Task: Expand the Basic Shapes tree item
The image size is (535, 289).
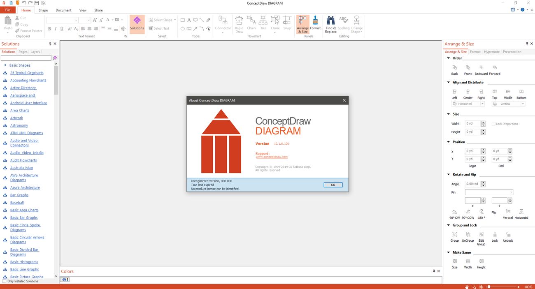Action: 5,65
